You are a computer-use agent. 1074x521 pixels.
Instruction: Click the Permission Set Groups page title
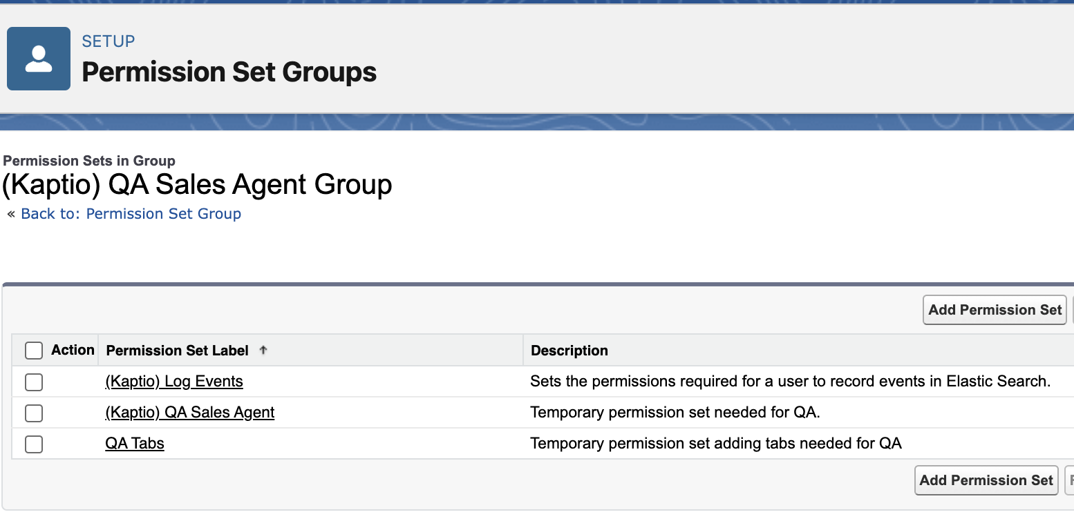point(229,72)
